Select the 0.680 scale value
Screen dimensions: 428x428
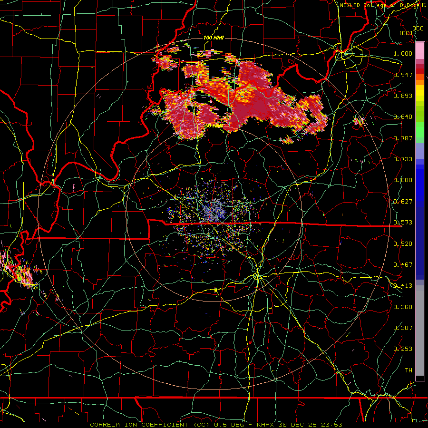tap(403, 180)
